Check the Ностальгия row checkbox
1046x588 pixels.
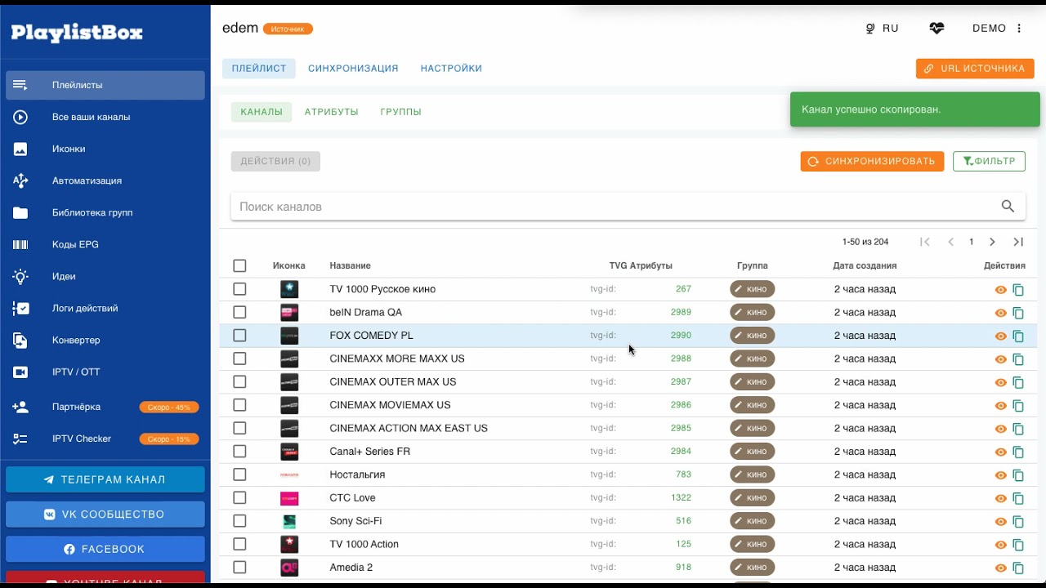point(239,474)
